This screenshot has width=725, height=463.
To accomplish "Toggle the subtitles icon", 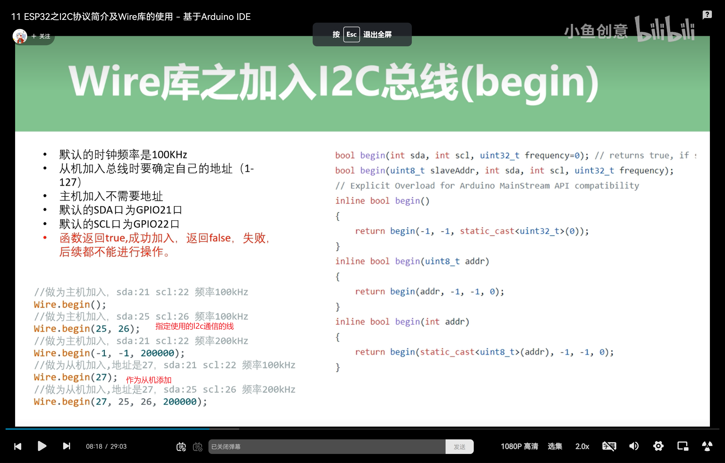I will tap(609, 446).
